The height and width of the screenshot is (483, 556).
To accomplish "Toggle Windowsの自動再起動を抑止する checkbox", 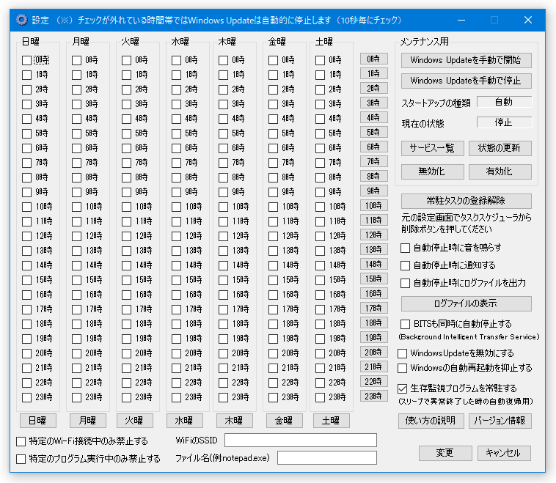I will pos(402,368).
